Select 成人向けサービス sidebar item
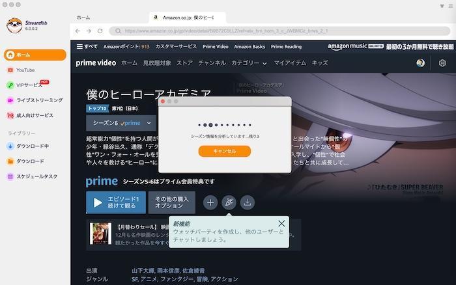The height and width of the screenshot is (285, 456). pyautogui.click(x=35, y=116)
